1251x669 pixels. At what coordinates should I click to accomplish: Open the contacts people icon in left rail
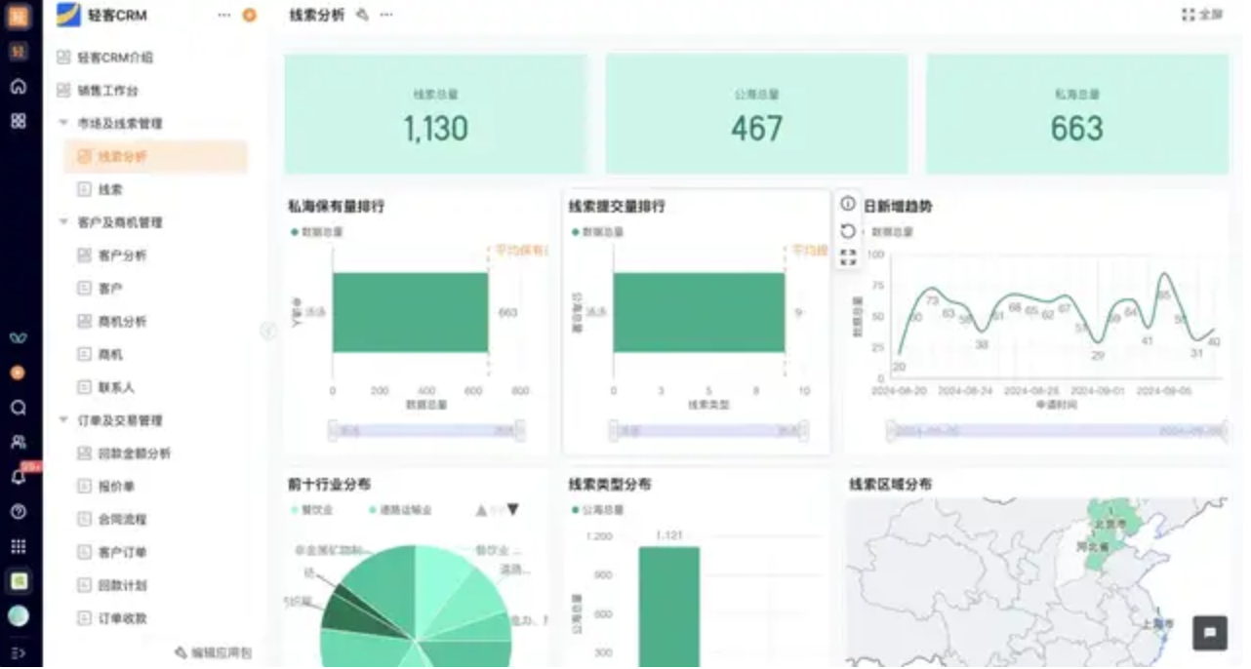19,442
